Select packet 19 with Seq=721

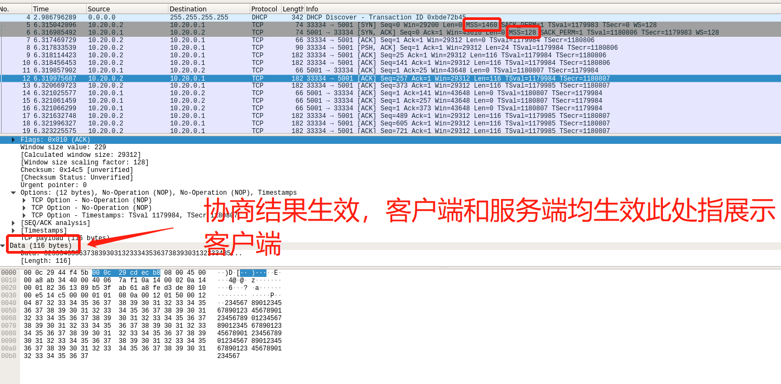coord(390,130)
